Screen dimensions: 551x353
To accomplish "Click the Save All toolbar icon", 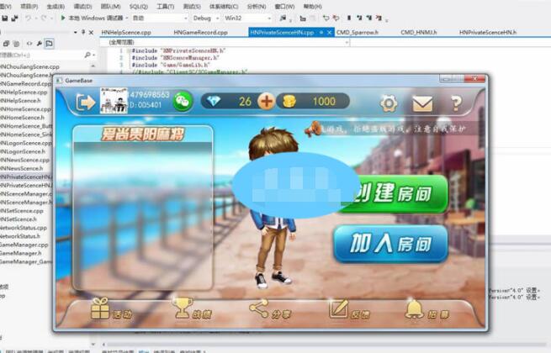I will pos(15,18).
